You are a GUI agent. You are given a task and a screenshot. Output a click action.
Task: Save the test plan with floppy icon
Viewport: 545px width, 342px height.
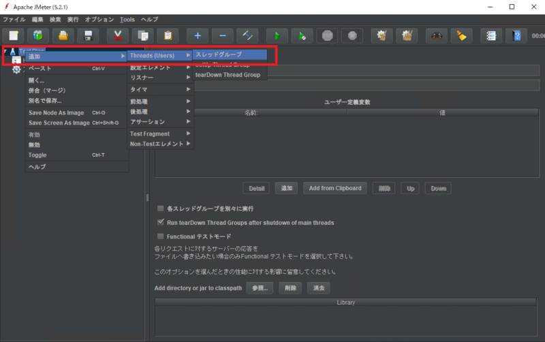click(89, 36)
